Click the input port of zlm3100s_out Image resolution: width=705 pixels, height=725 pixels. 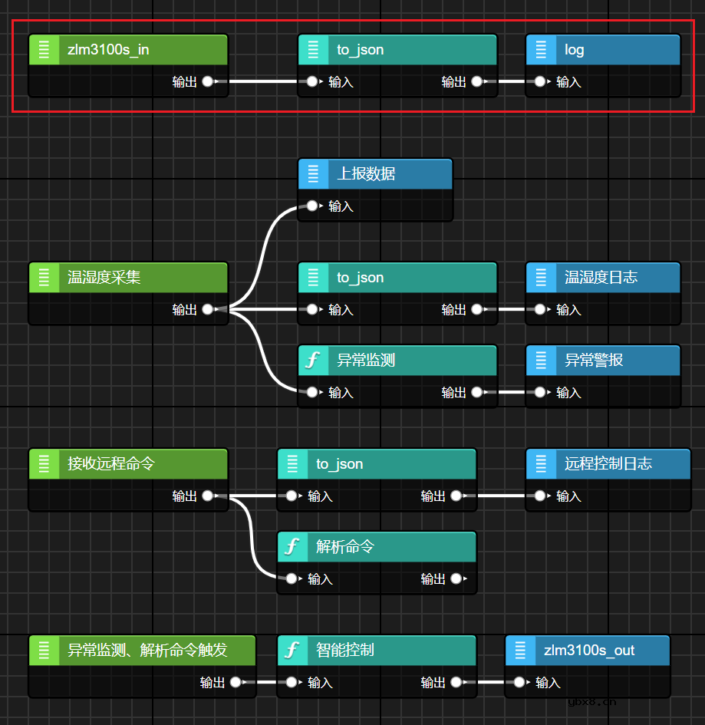point(519,682)
